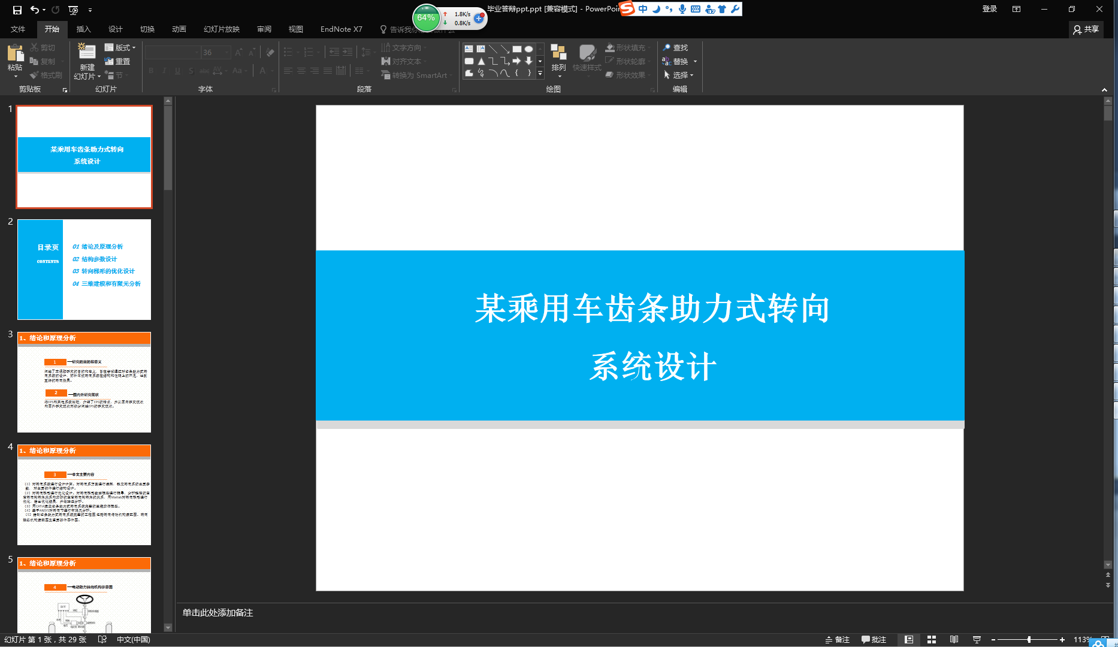
Task: Select the rounded rectangle shape
Action: 469,61
